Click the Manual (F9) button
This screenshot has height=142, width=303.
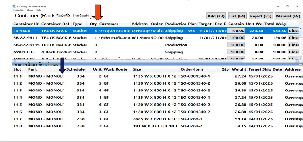pos(288,16)
